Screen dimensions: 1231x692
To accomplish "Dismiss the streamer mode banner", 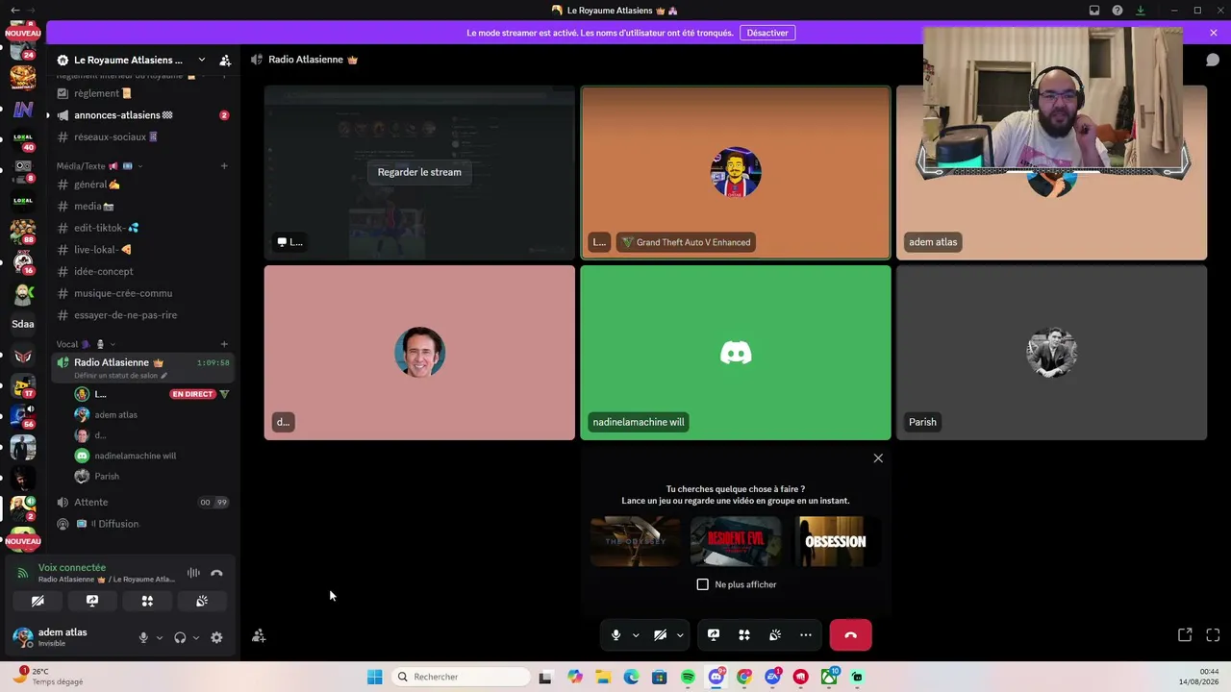I will [x=1214, y=33].
